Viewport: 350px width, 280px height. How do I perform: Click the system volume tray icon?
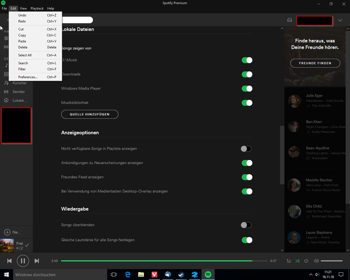coord(317,275)
